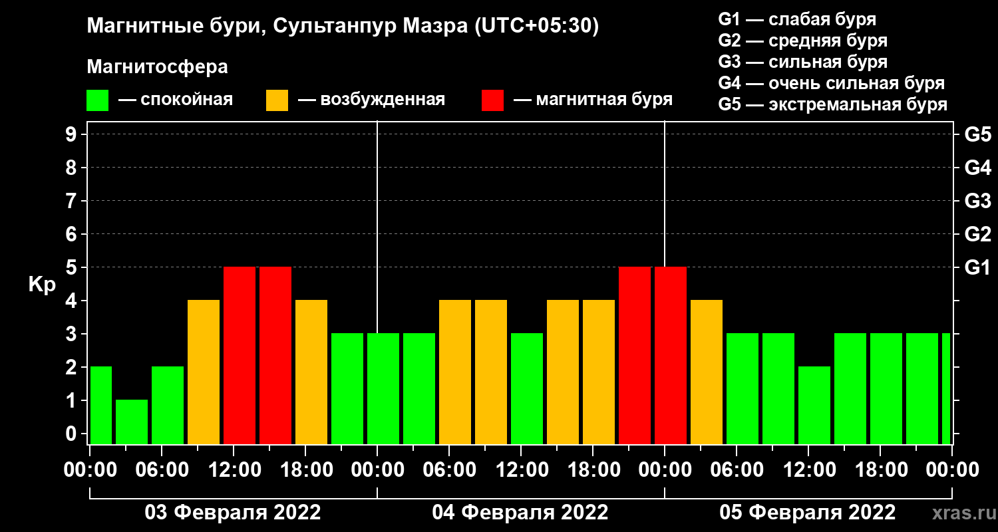The image size is (998, 532).
Task: Click the red 'магнитная буря' legend swatch
Action: click(492, 100)
